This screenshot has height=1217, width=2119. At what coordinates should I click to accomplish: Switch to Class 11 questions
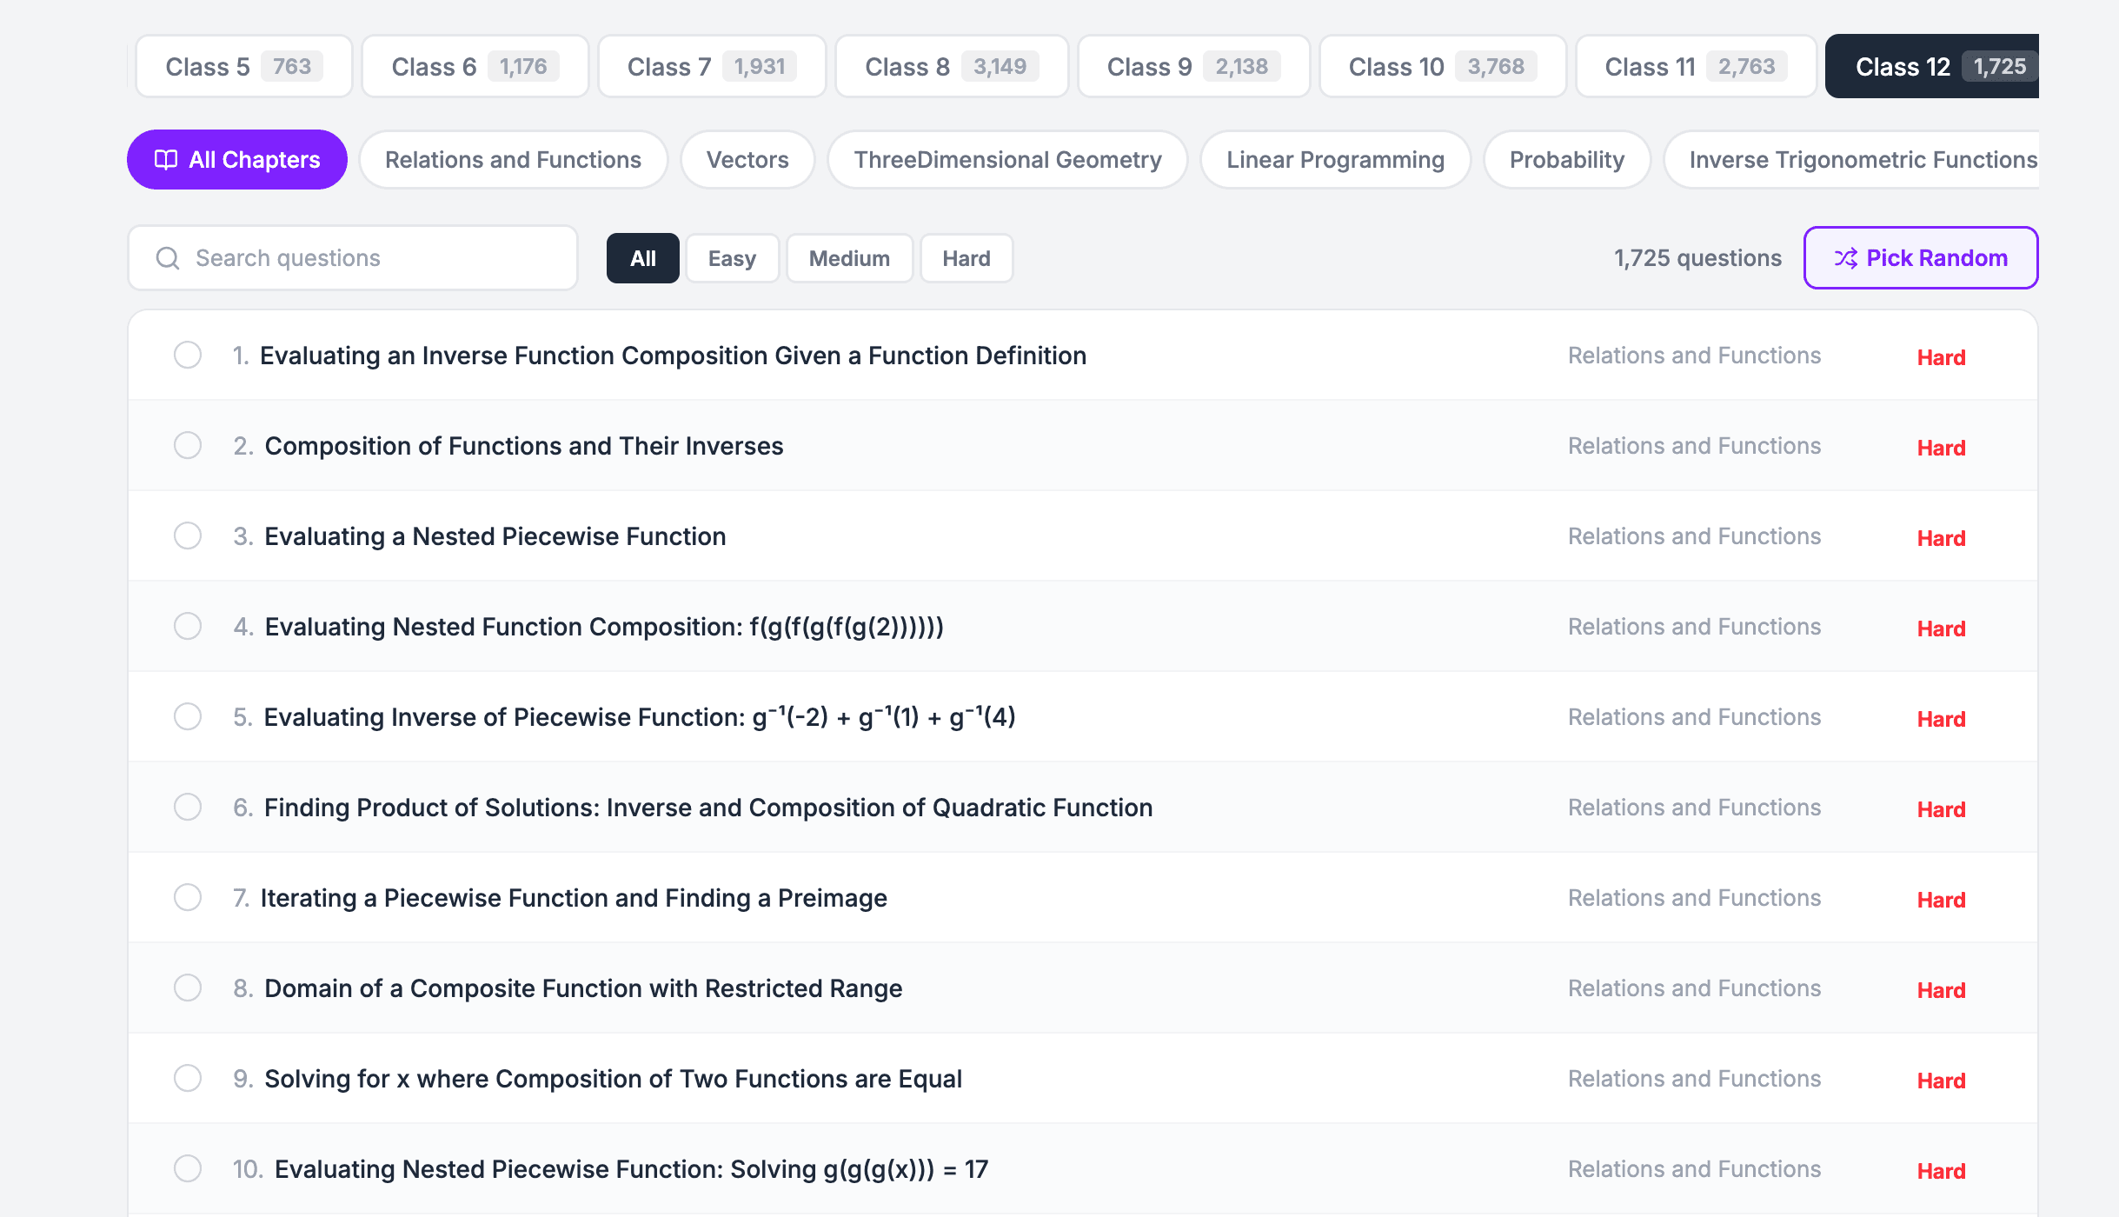point(1694,65)
